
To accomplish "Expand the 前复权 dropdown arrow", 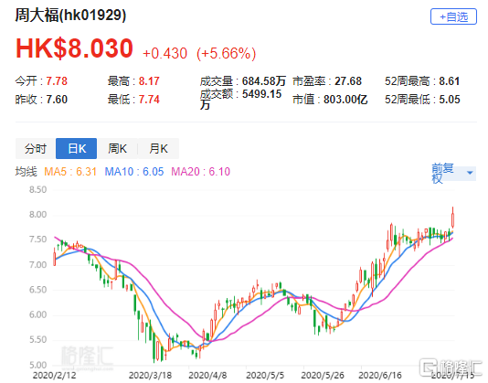I will [470, 173].
